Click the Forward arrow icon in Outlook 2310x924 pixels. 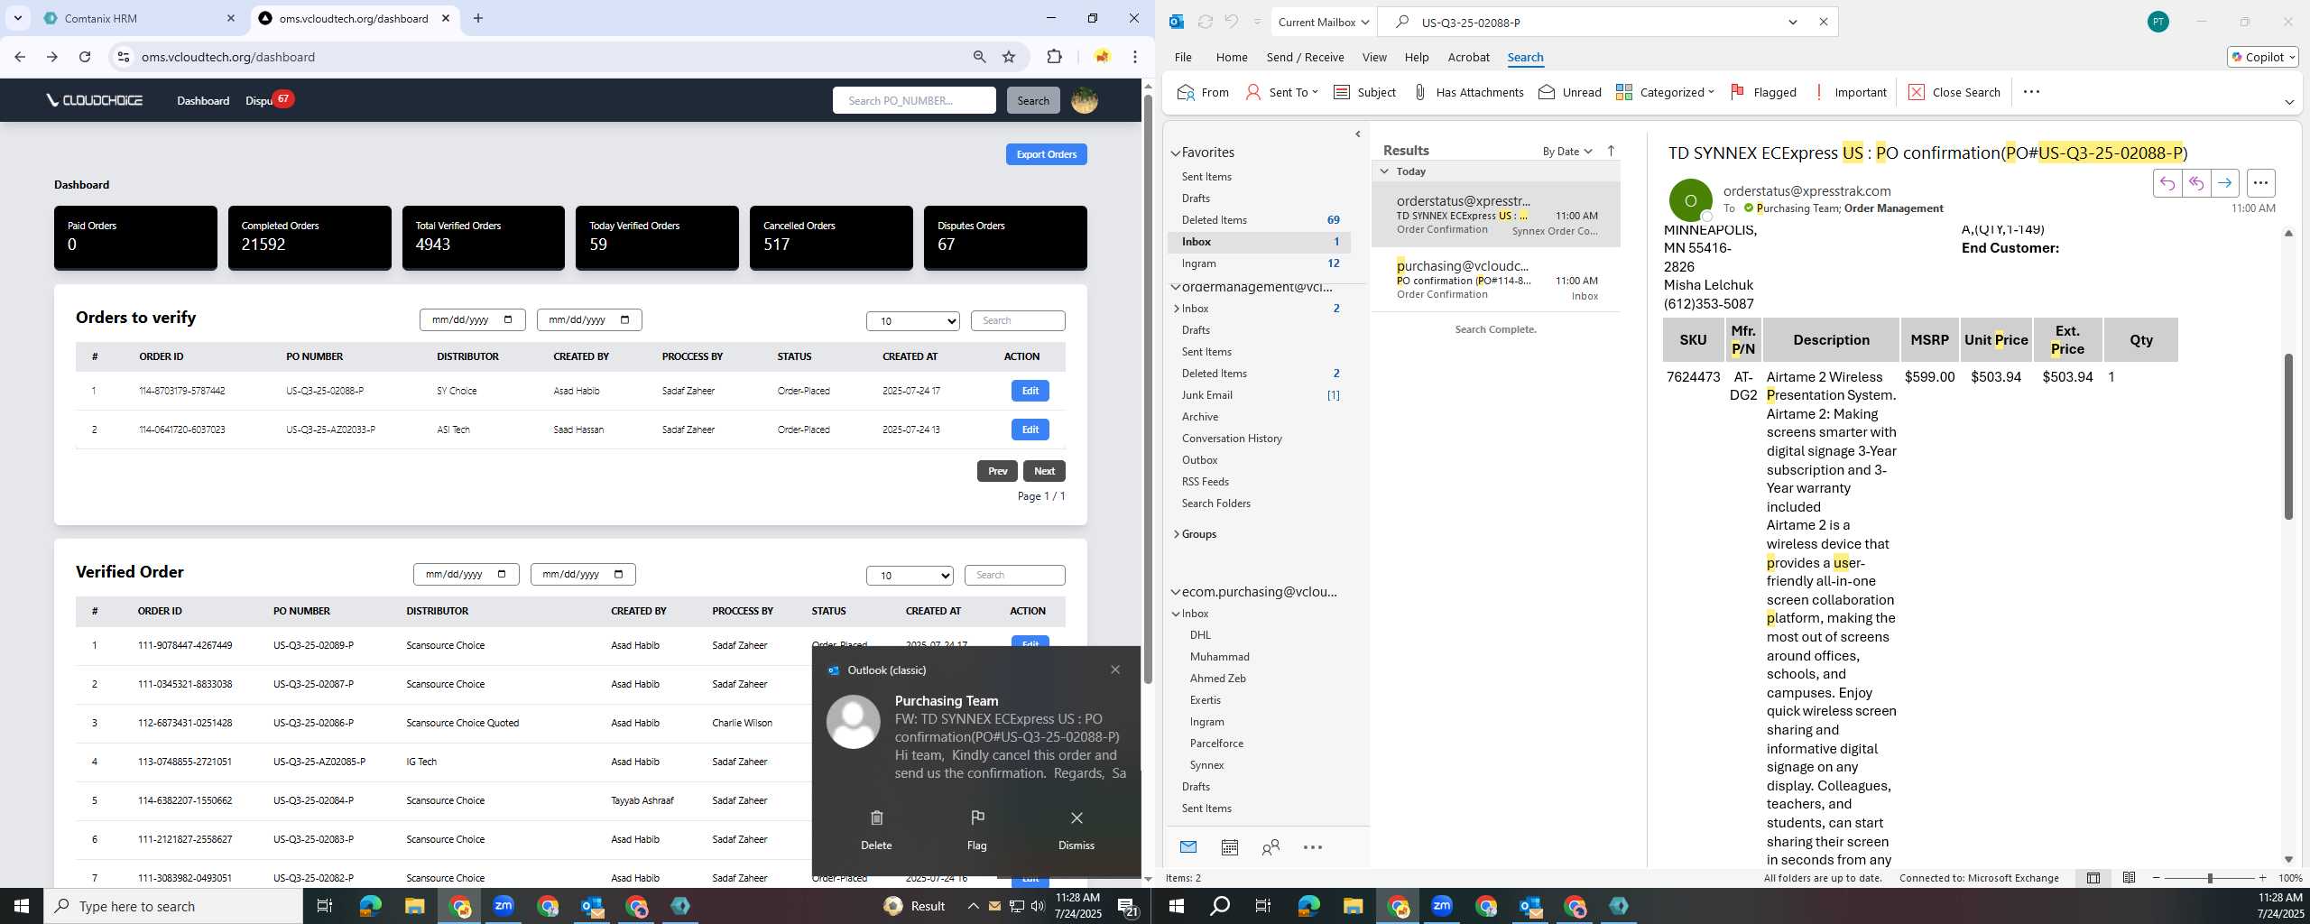[2224, 183]
